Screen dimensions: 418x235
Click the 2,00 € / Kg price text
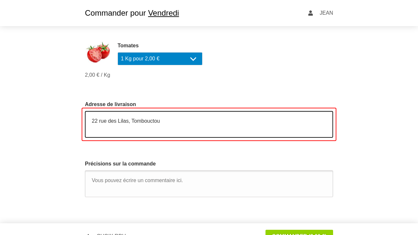click(97, 75)
